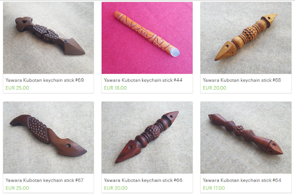View the curved wavy dark wood kubotan image
295x196 pixels.
[x=48, y=138]
